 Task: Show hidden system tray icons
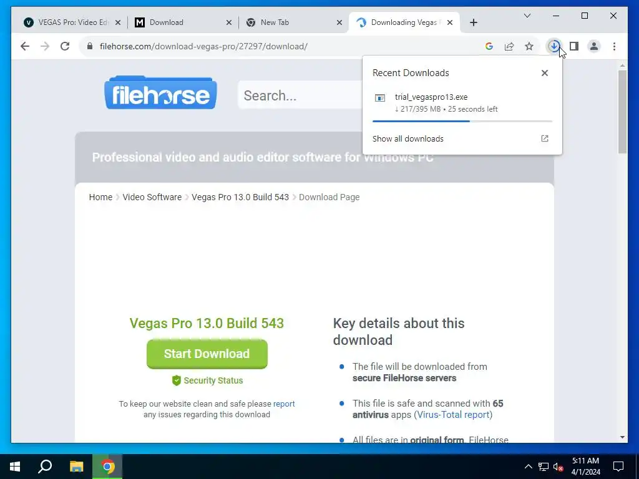[528, 467]
